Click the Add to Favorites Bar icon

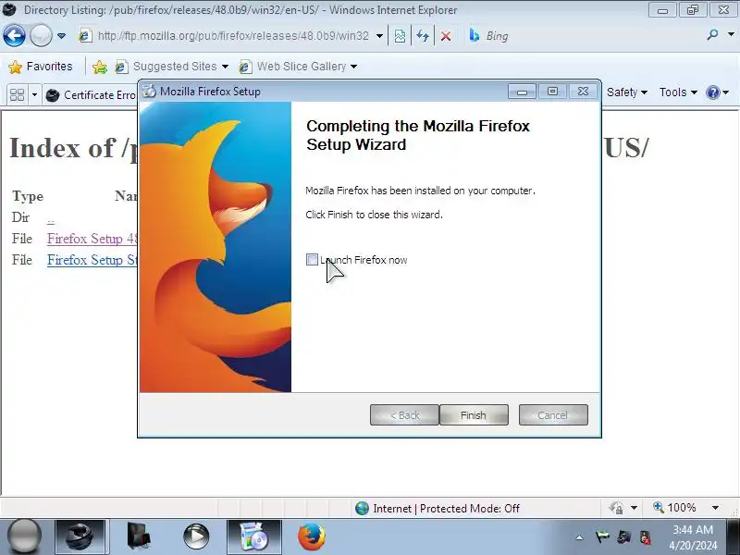(x=100, y=67)
